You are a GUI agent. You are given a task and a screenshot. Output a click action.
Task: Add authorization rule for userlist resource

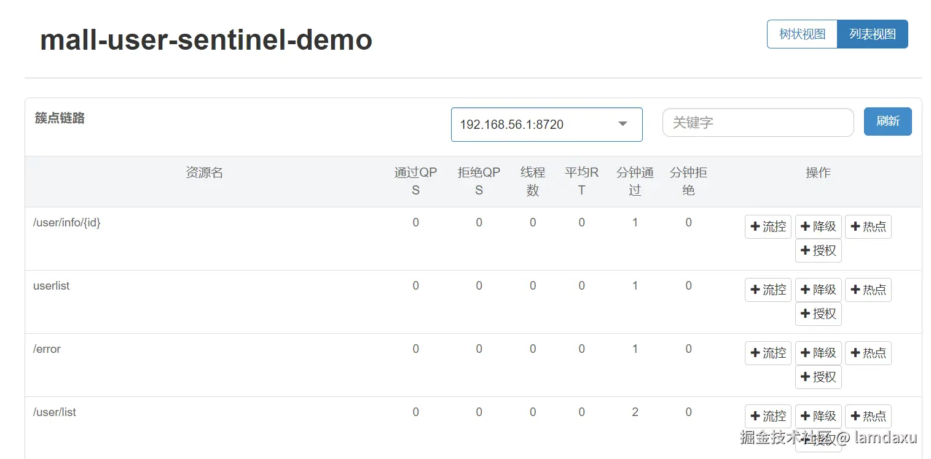pos(818,314)
